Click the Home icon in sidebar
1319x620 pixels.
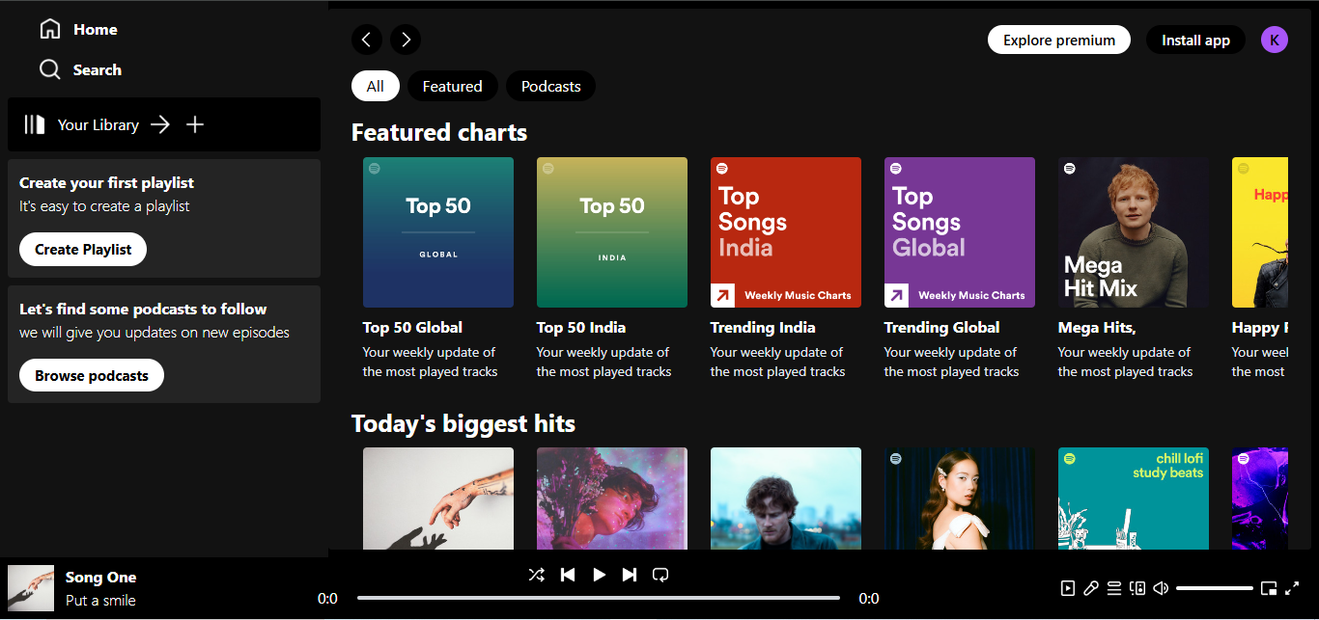50,29
